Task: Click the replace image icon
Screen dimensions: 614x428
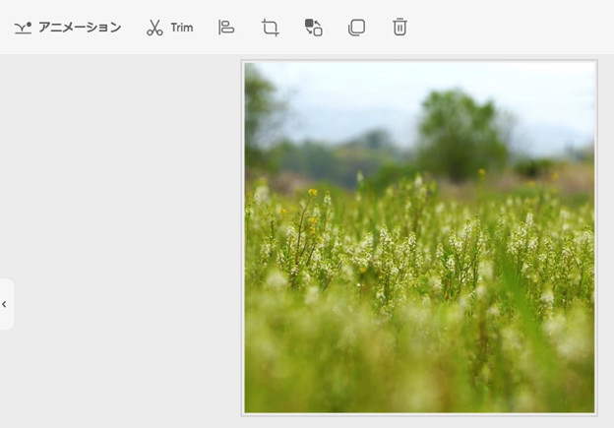Action: click(x=314, y=28)
